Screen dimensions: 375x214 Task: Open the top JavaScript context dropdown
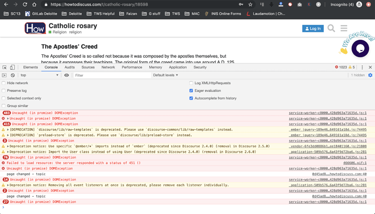pyautogui.click(x=40, y=75)
